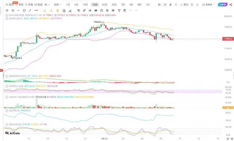Toggle the BOLL alert bell icon
Image resolution: width=234 pixels, height=141 pixels.
(x=10, y=19)
